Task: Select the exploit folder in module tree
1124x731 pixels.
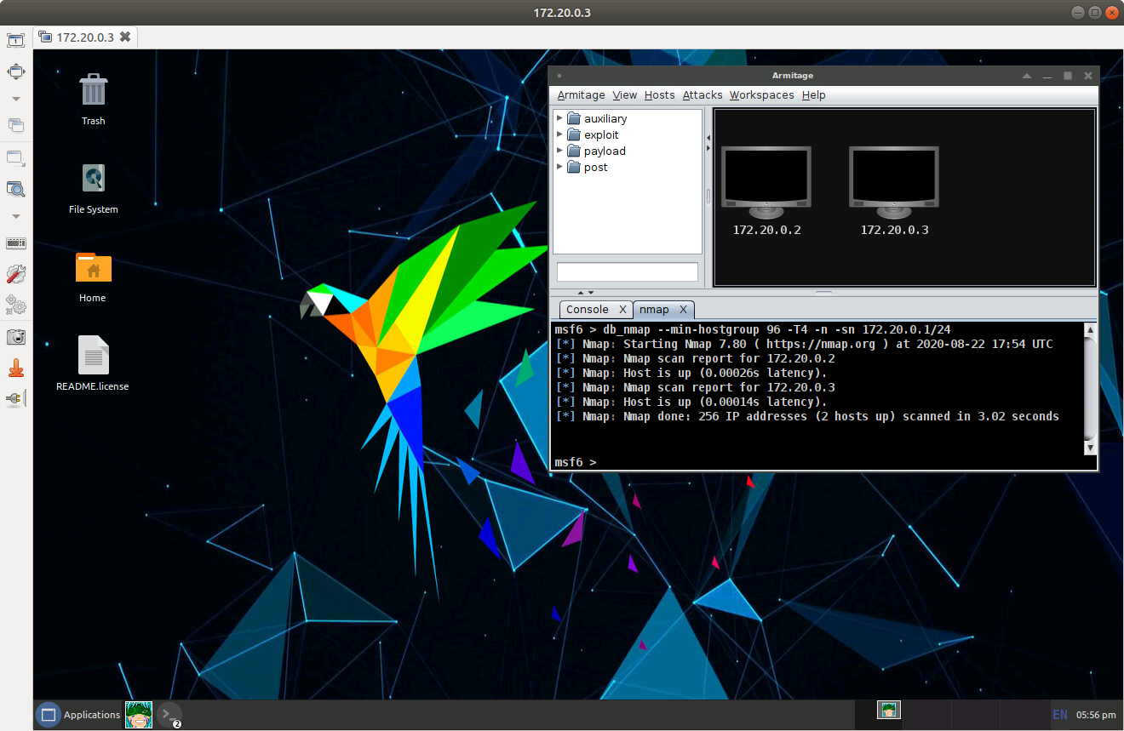Action: 593,135
